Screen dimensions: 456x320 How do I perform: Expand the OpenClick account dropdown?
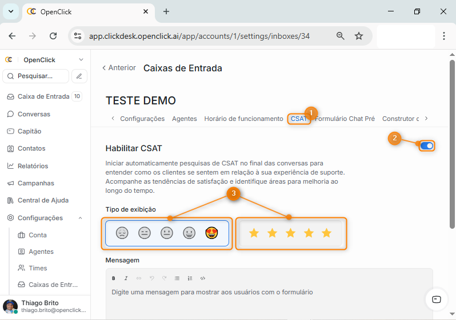[x=81, y=60]
